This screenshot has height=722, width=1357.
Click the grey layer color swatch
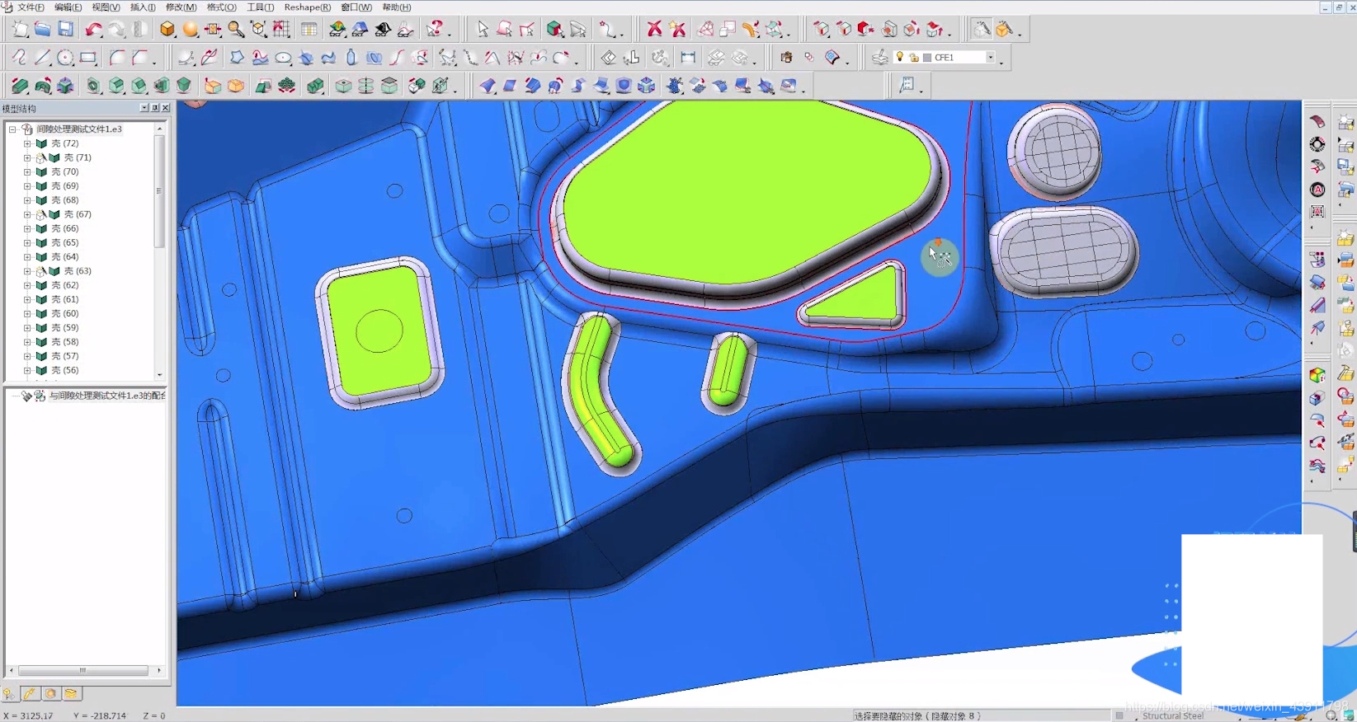pos(927,58)
